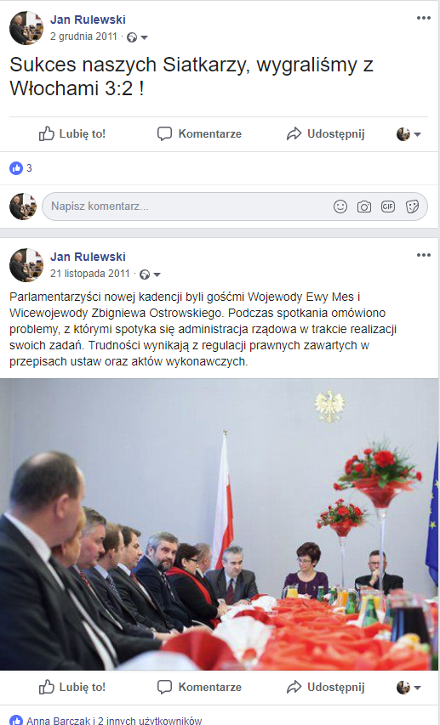Click the emoji icon in the comment box

(340, 207)
